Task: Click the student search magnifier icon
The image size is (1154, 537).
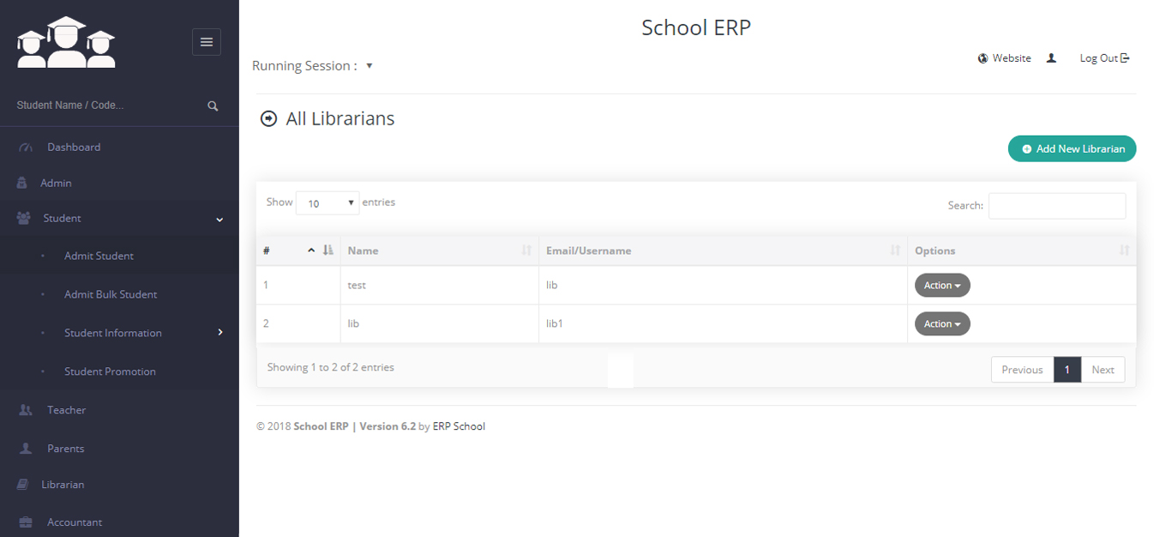Action: (x=213, y=106)
